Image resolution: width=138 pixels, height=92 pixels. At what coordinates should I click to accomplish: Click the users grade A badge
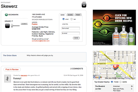pyautogui.click(x=84, y=5)
